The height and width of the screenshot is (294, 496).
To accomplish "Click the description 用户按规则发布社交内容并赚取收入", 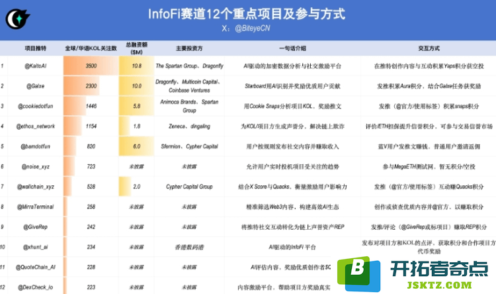I will pyautogui.click(x=292, y=146).
